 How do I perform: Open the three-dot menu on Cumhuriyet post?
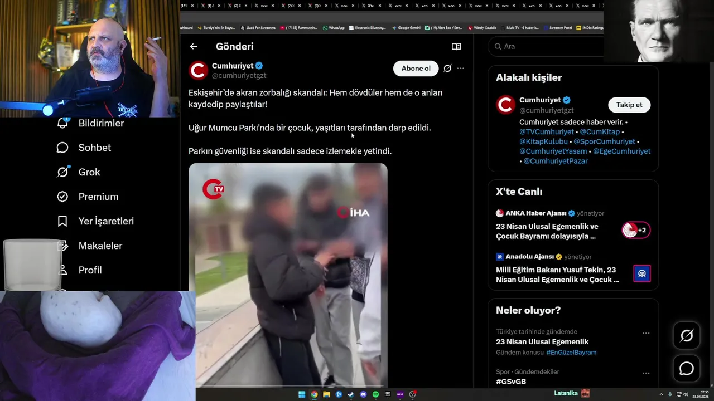(460, 69)
